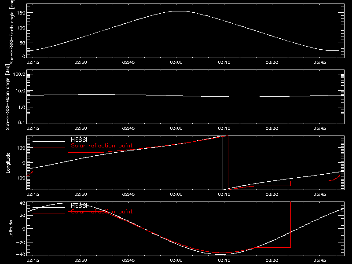This screenshot has width=352, height=264.
Task: Select the 03:00 label under the Earth angle plot
Action: (176, 62)
